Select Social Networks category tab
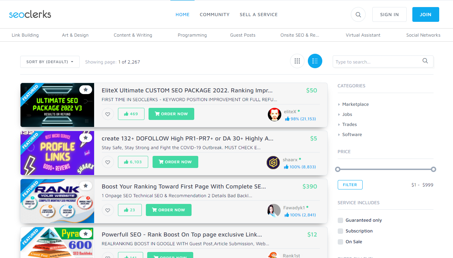The height and width of the screenshot is (258, 453). [x=423, y=35]
